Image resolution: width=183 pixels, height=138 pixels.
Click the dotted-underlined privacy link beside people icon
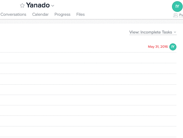[x=181, y=15]
